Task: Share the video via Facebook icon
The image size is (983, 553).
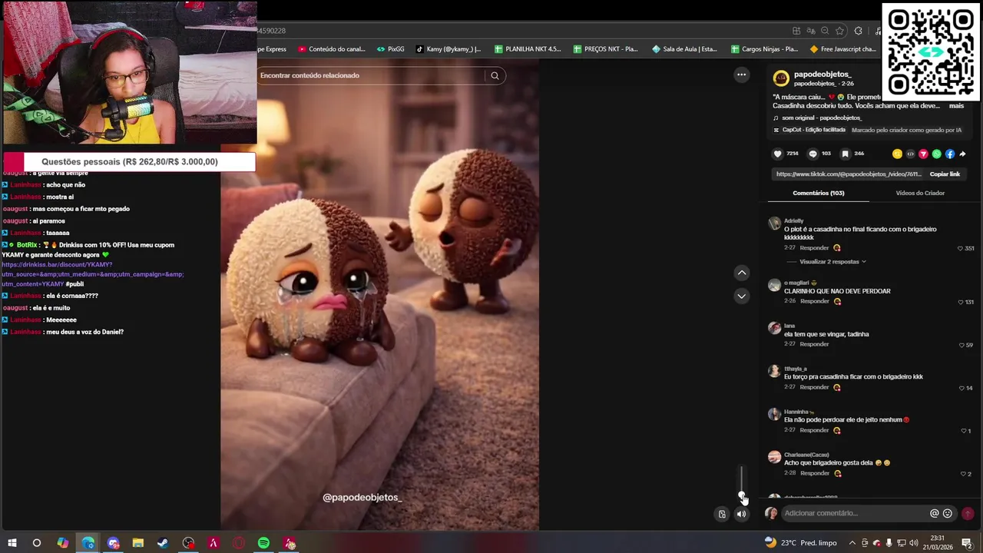Action: (x=950, y=154)
